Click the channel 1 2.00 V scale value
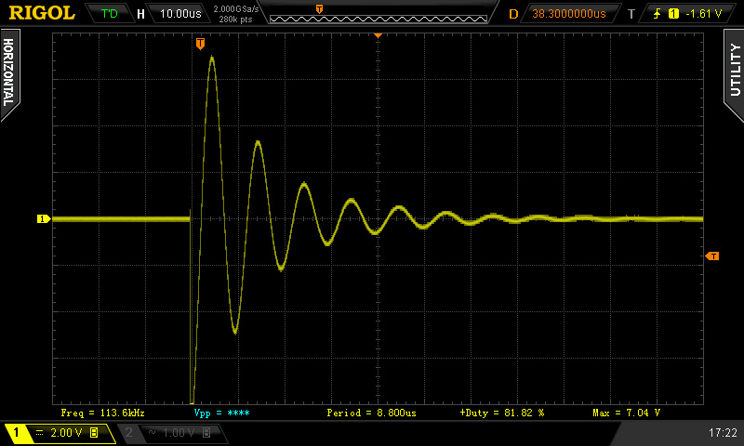This screenshot has width=744, height=446. coord(66,433)
